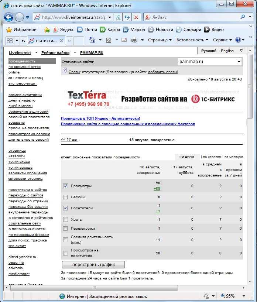Open the Print options dropdown arrow

[x=143, y=40]
